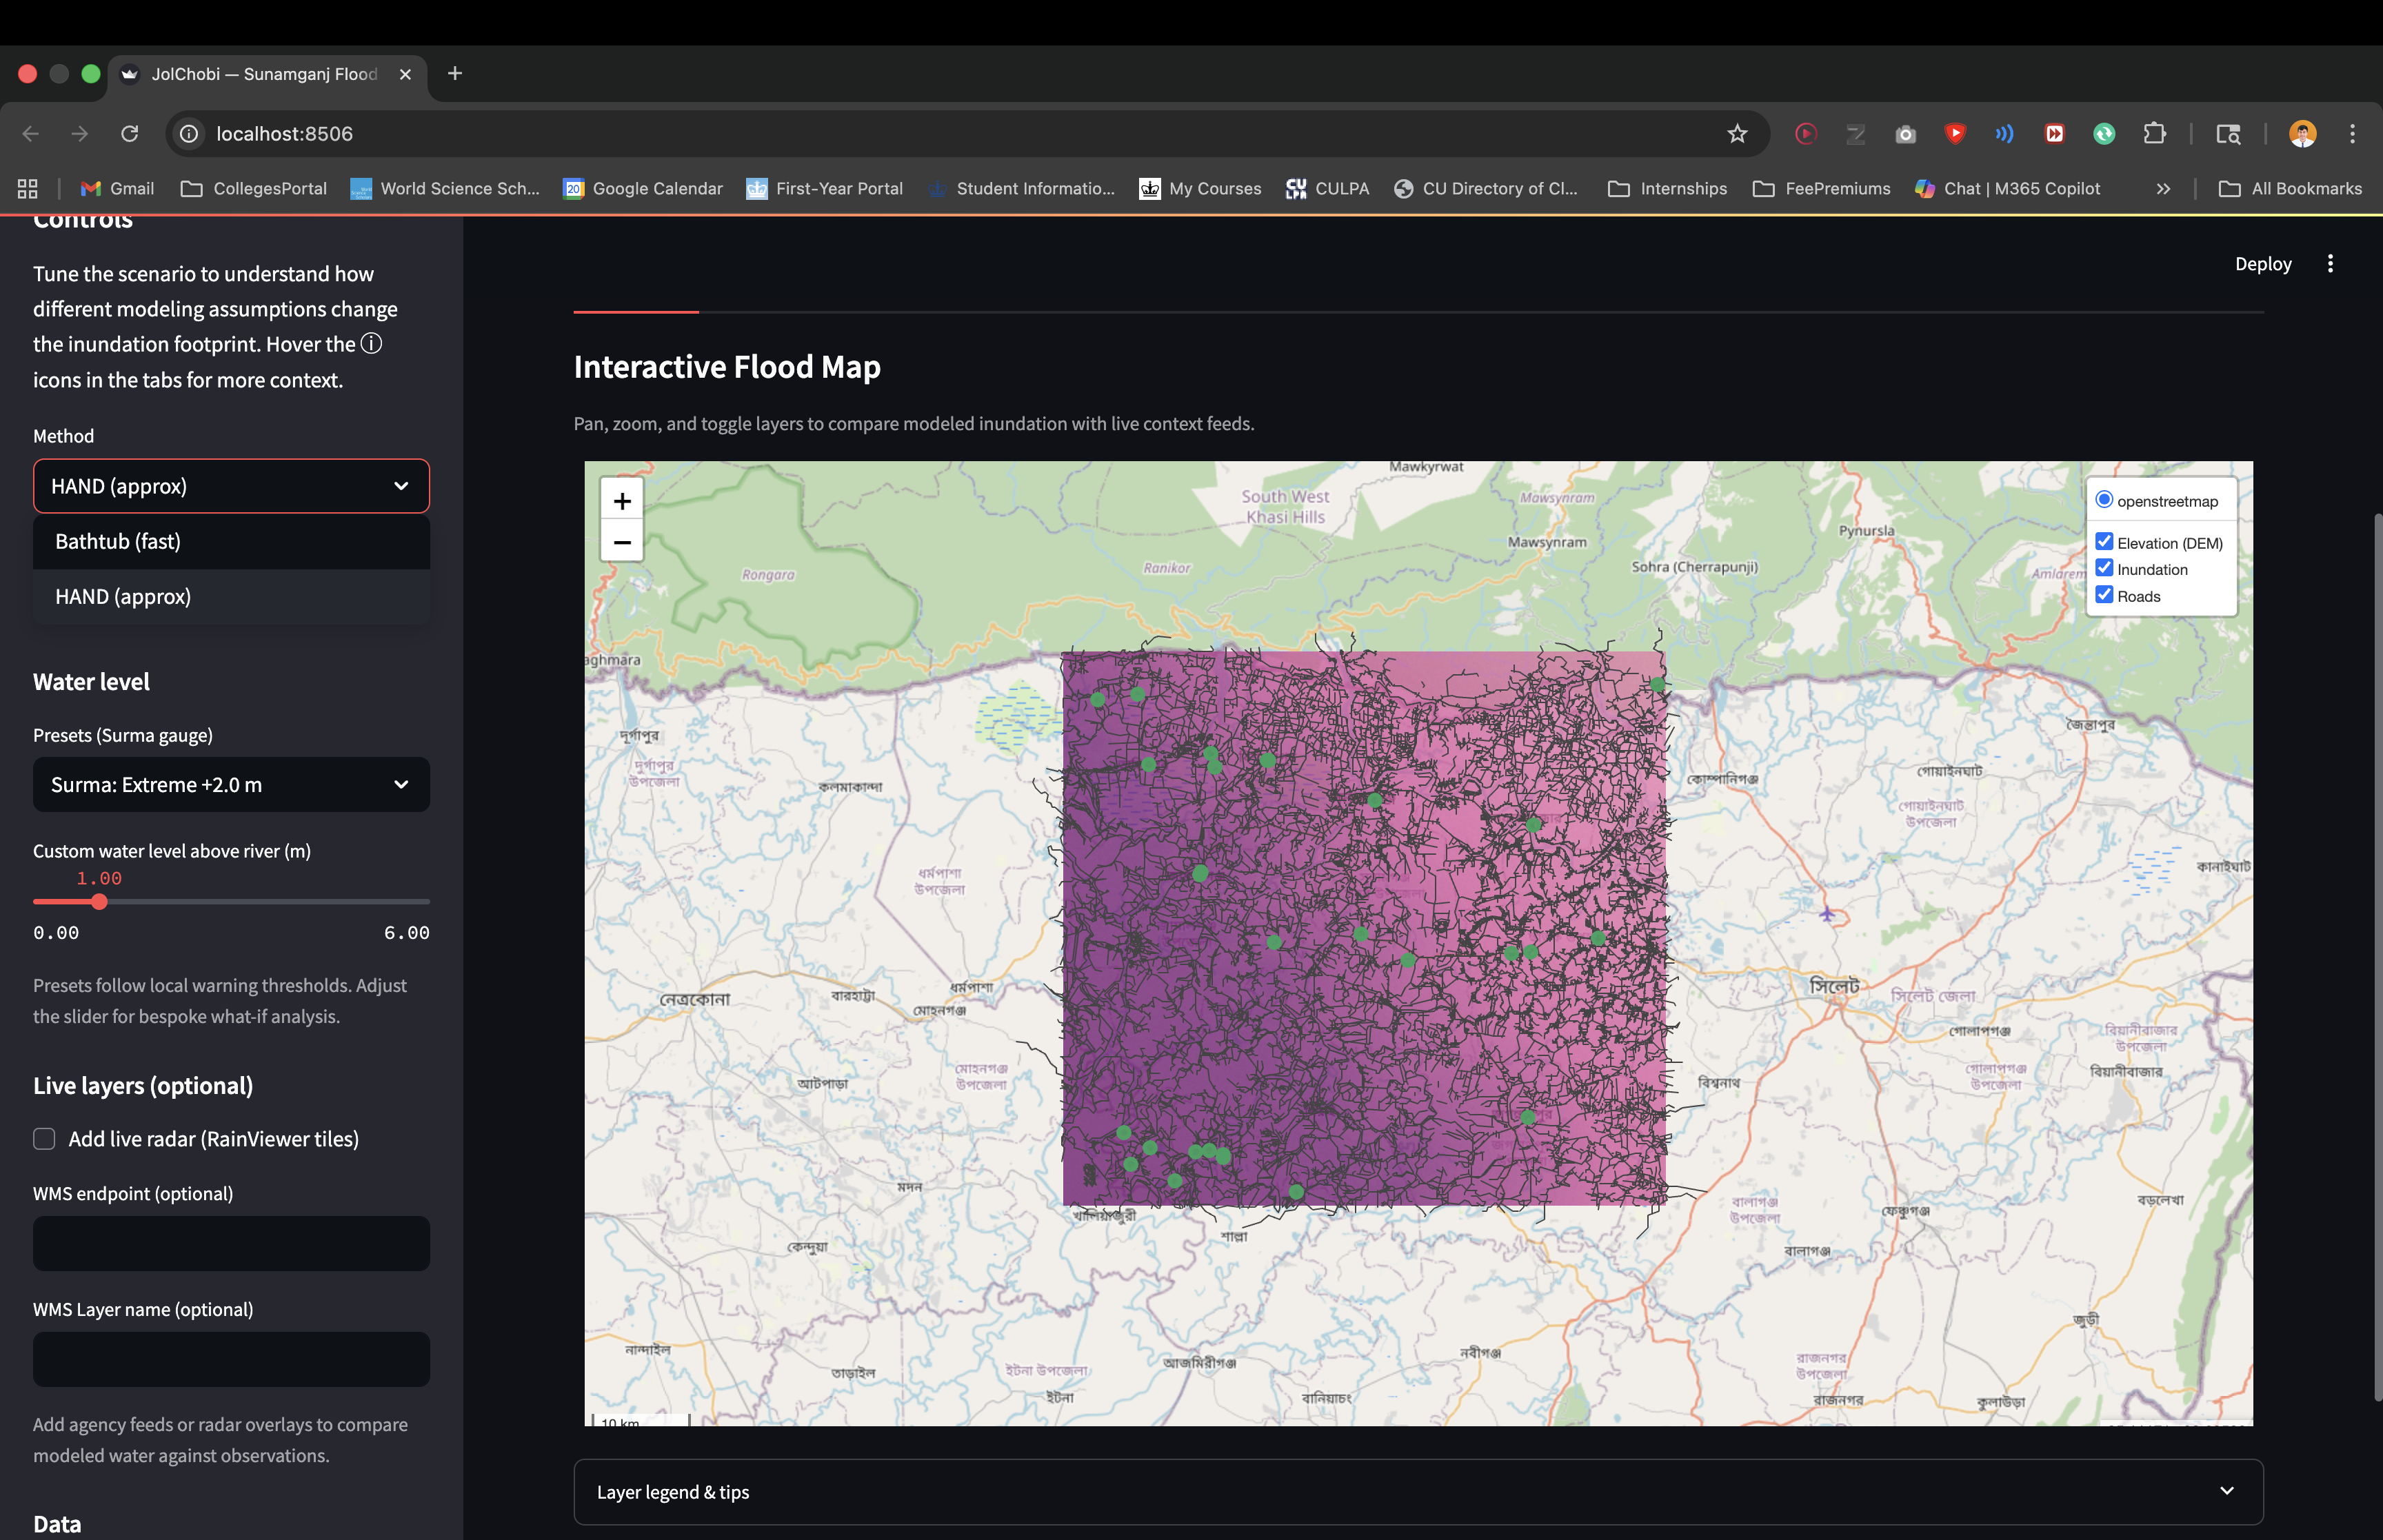Toggle the Inundation layer checkbox
Screen dimensions: 2383x1540
pos(2104,568)
